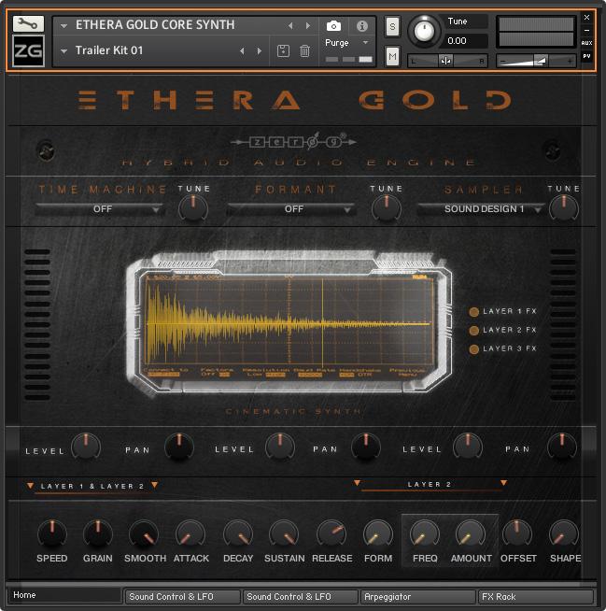
Task: Click the ATTACK knob
Action: click(190, 533)
